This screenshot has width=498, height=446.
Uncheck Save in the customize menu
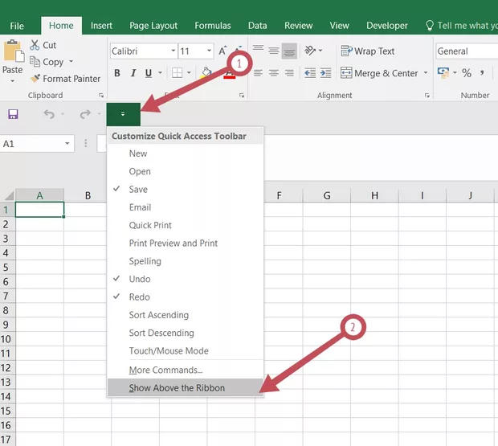point(138,190)
